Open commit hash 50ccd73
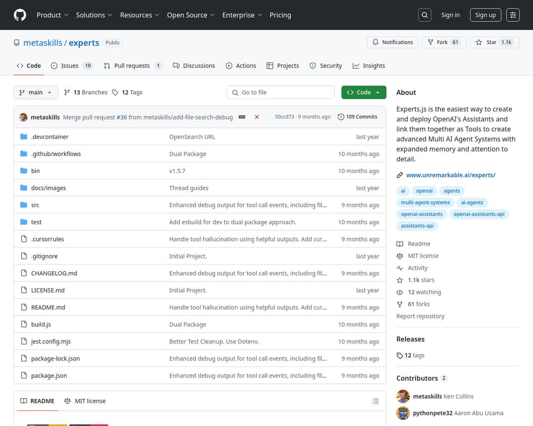 point(284,117)
